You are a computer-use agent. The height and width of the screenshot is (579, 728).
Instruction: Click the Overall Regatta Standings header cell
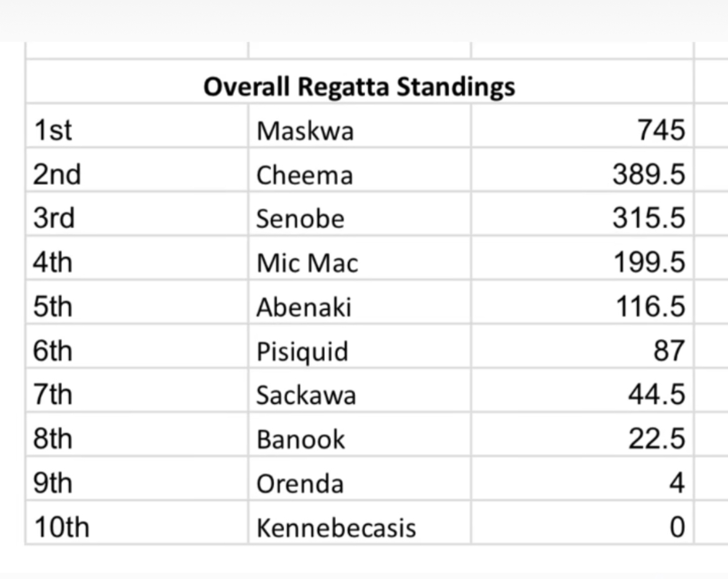tap(359, 86)
